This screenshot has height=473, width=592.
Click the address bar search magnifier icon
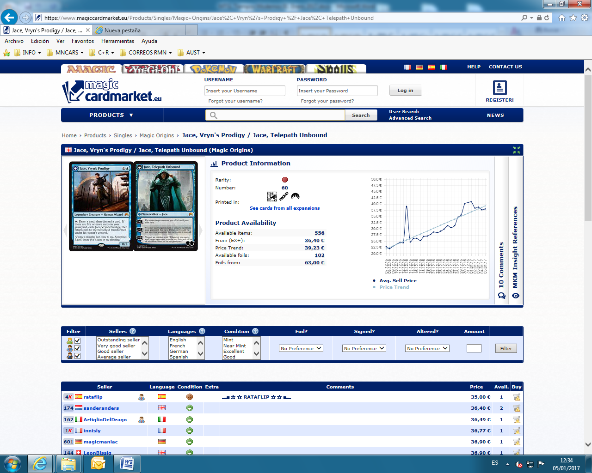pos(524,18)
